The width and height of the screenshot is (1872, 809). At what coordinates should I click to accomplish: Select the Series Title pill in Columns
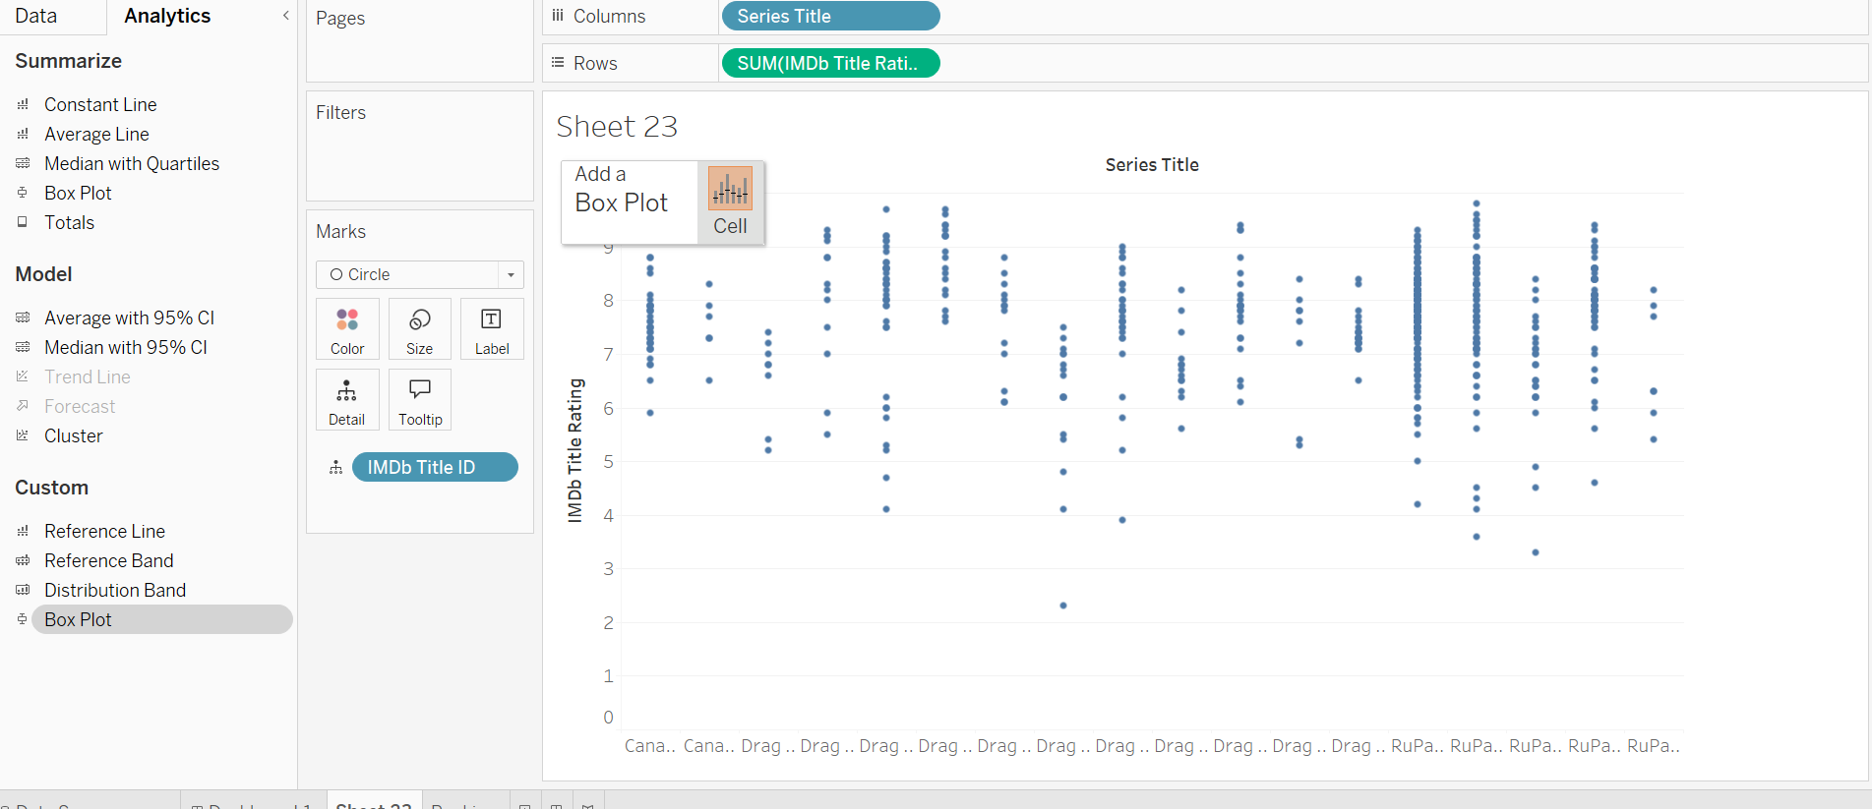click(830, 16)
